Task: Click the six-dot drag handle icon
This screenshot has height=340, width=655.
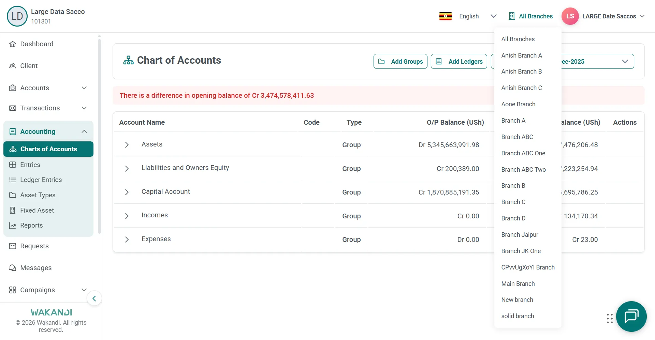Action: tap(610, 319)
